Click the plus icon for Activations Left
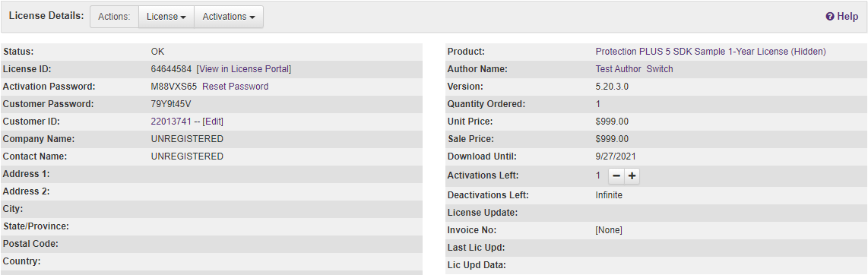 point(632,176)
